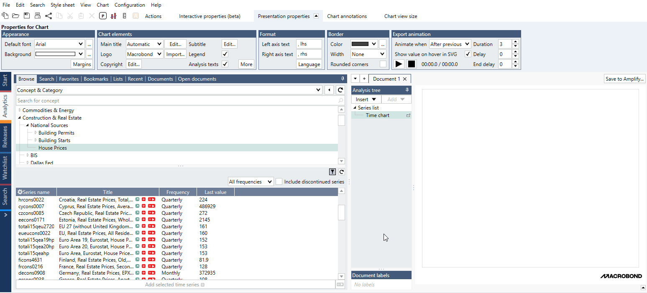The image size is (647, 293).
Task: Pin the Analysis tree panel
Action: tap(407, 90)
